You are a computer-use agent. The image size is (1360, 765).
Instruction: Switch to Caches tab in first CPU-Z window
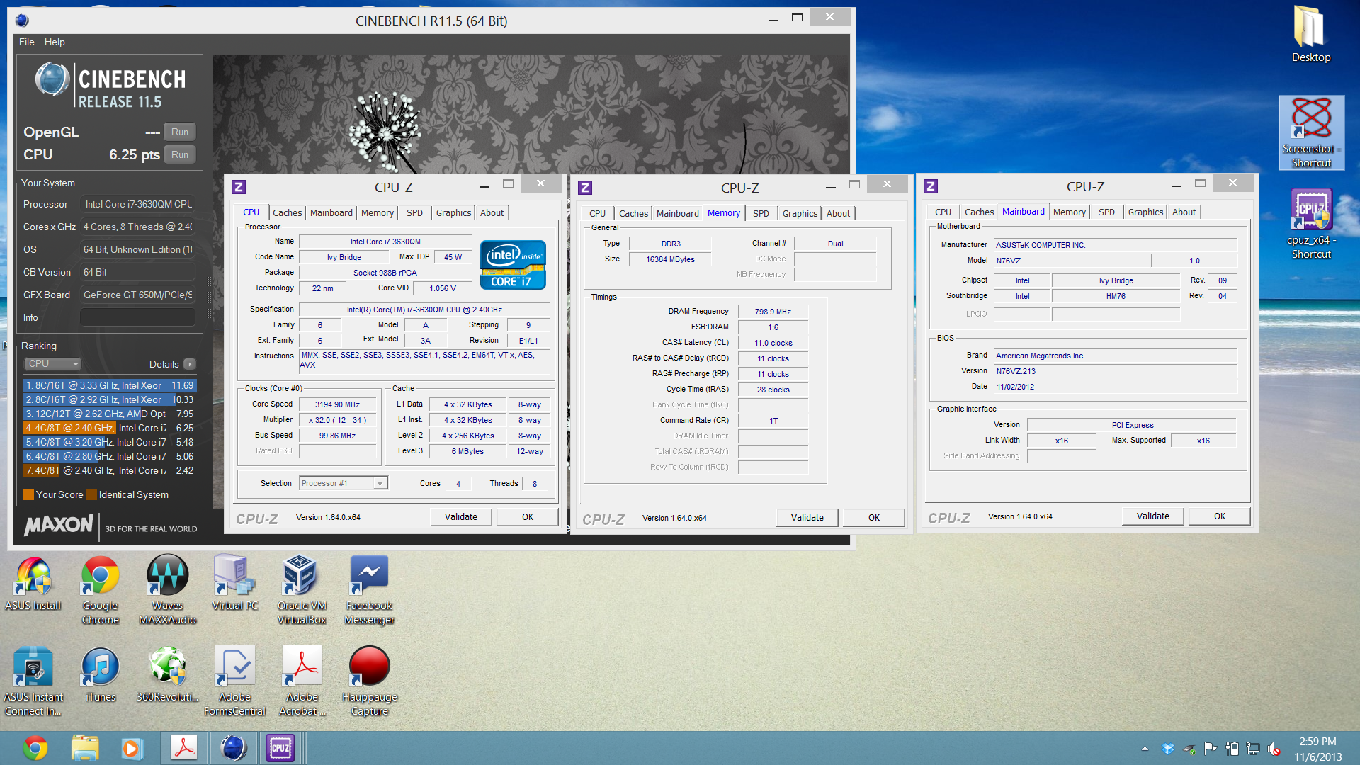click(x=287, y=212)
